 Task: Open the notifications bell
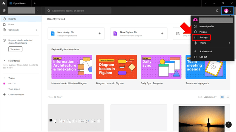click(x=217, y=11)
